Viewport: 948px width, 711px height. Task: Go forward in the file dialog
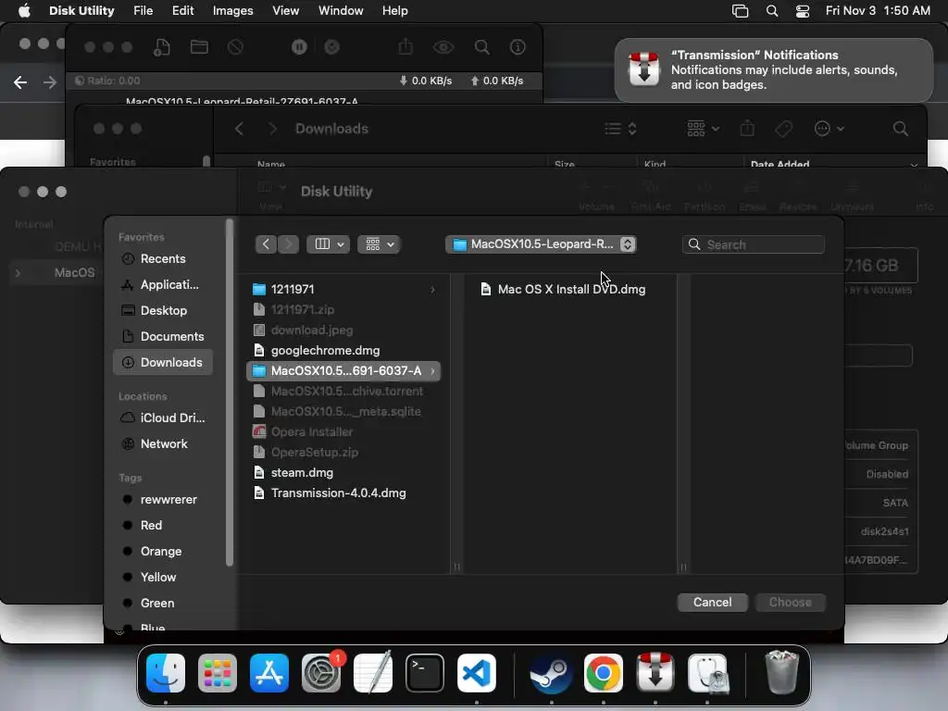[289, 244]
